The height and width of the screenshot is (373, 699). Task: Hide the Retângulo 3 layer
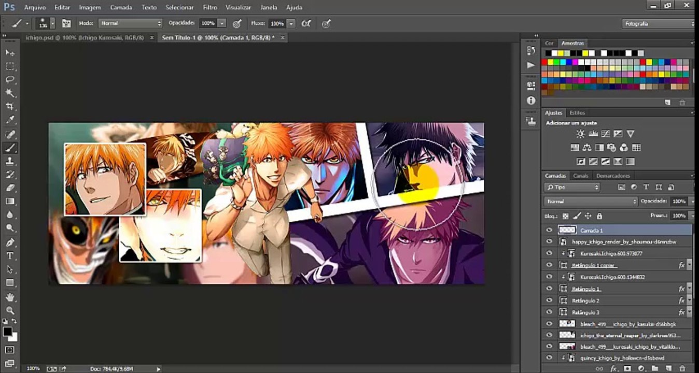coord(549,312)
